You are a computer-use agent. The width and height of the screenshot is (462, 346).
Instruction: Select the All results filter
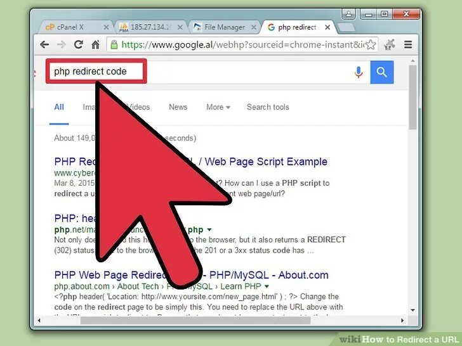coord(59,107)
